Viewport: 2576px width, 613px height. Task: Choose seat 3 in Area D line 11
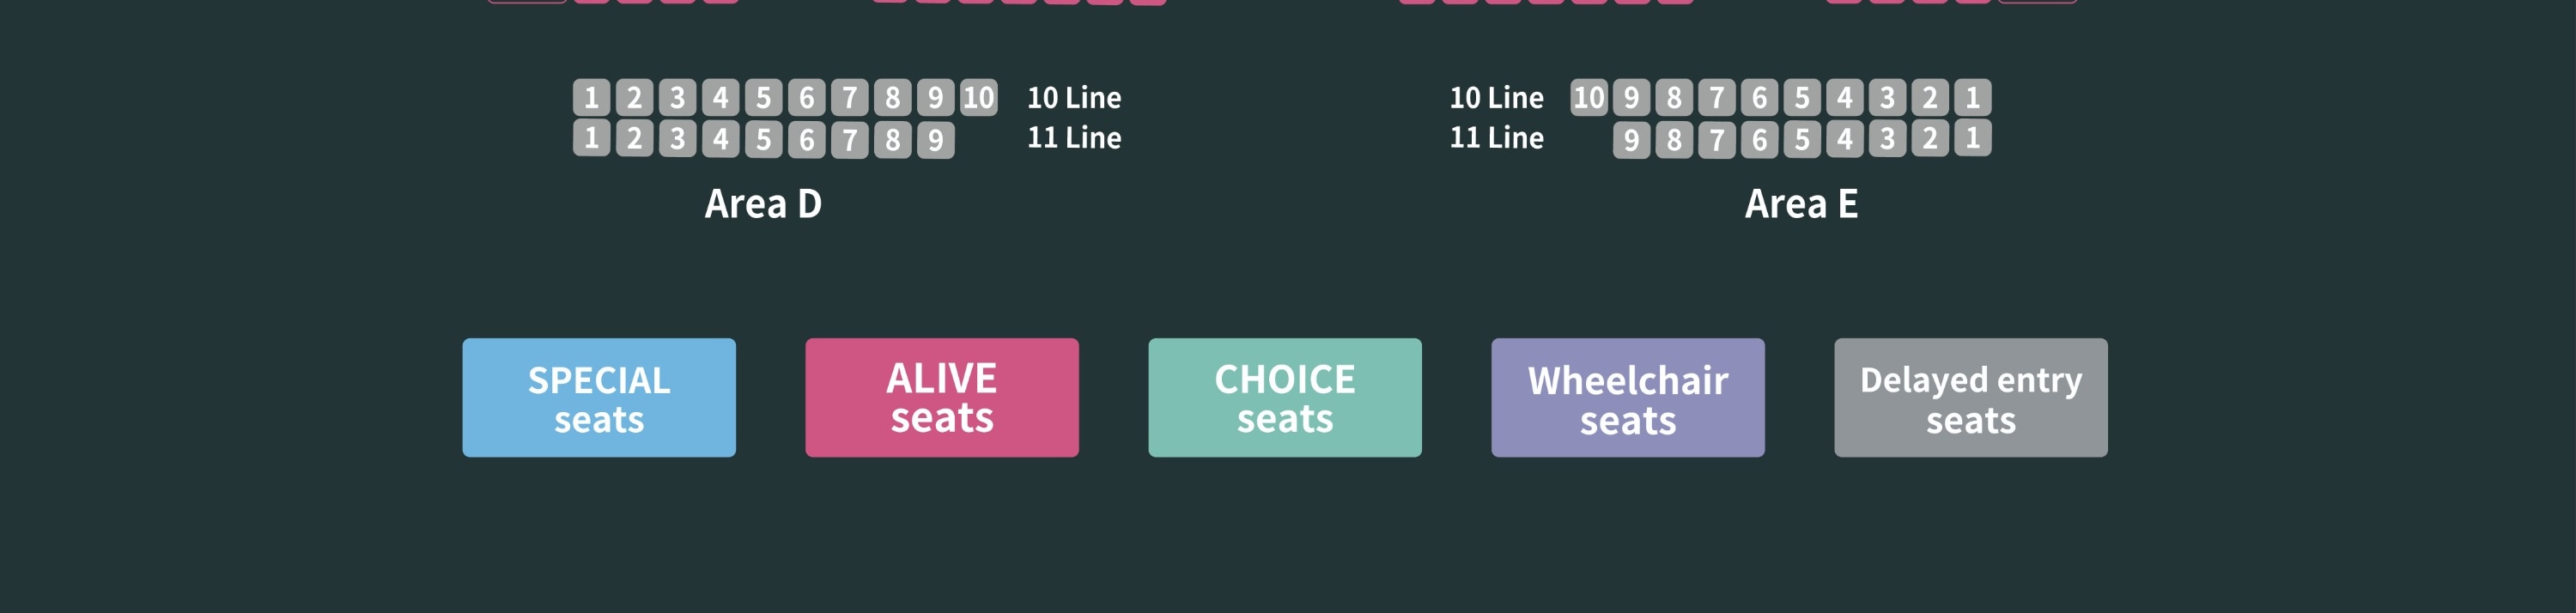tap(677, 138)
